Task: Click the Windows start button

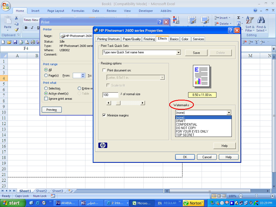Action: 13,203
